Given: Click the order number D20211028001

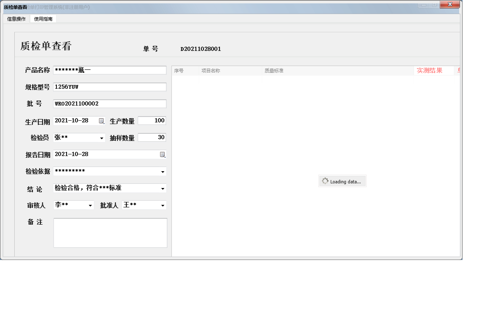Looking at the screenshot, I should pos(201,49).
